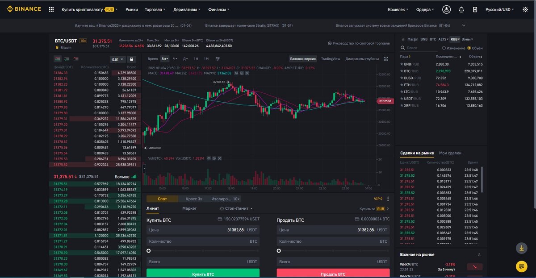Viewport: 536px width, 278px height.
Task: Sort market list by Последняя цена column
Action: [448, 57]
